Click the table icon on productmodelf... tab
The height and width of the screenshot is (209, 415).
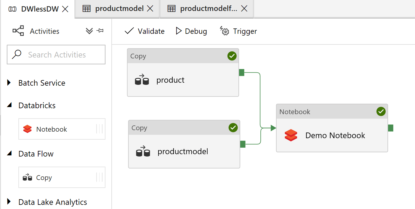pos(172,9)
